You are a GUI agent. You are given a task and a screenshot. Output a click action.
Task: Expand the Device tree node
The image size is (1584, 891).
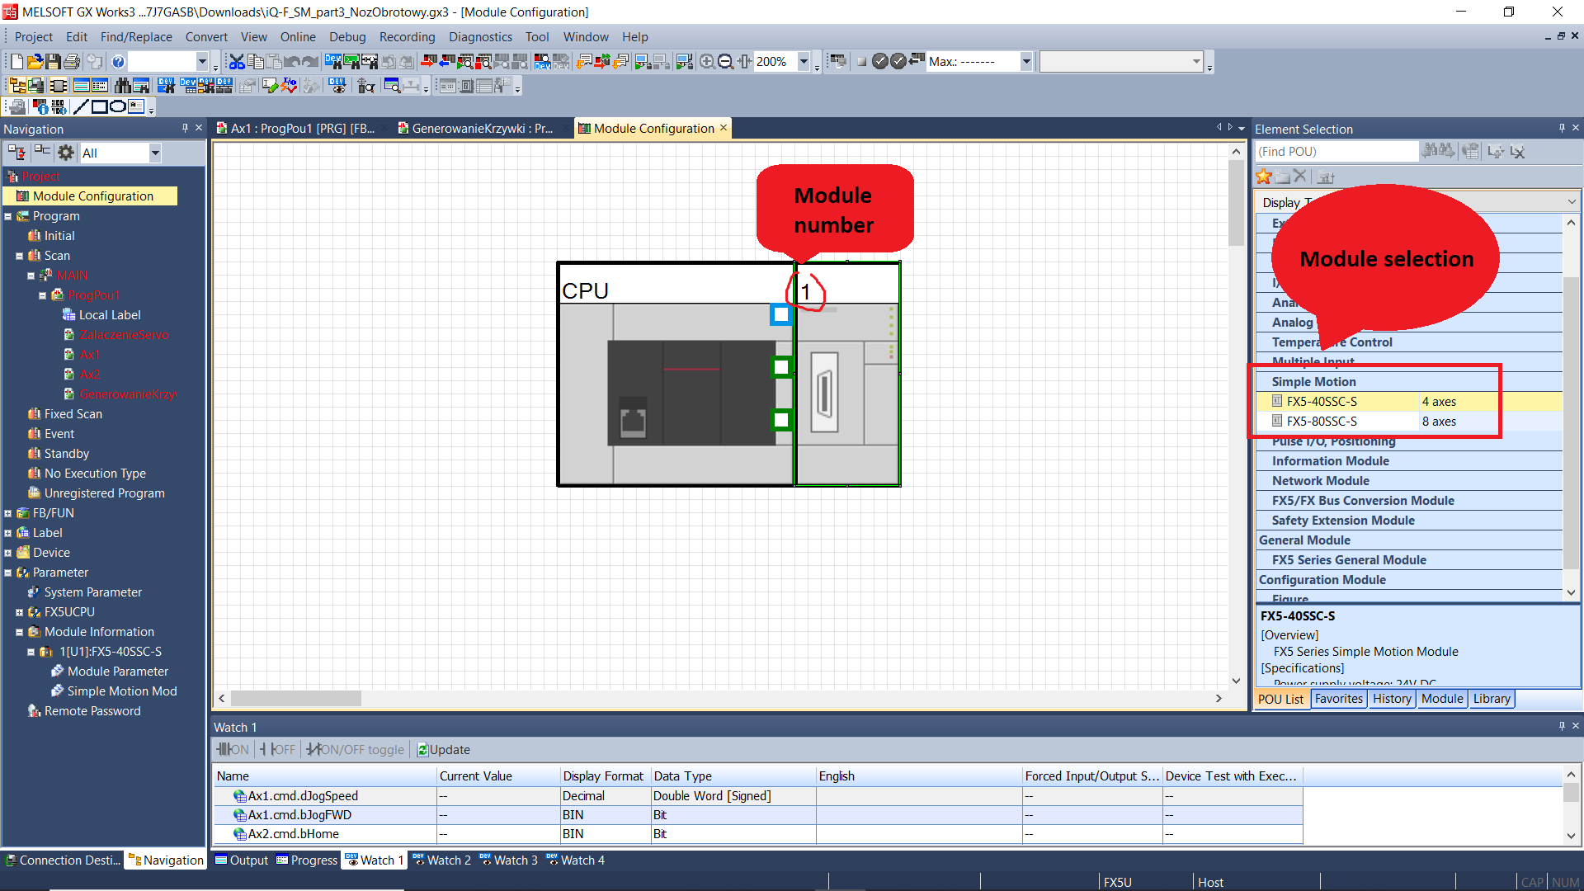tap(8, 553)
